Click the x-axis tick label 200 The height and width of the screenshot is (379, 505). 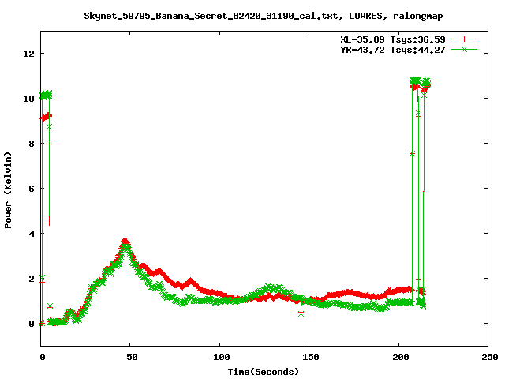click(x=400, y=357)
